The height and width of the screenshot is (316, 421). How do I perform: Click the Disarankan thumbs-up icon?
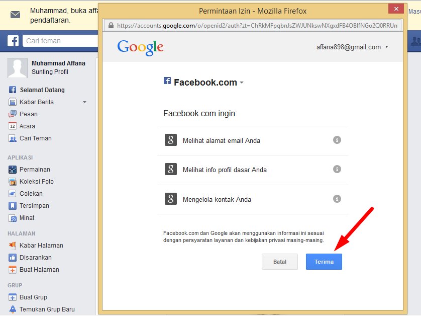13,258
